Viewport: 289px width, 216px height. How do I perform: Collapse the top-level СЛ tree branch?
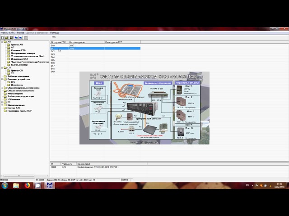pyautogui.click(x=2, y=67)
